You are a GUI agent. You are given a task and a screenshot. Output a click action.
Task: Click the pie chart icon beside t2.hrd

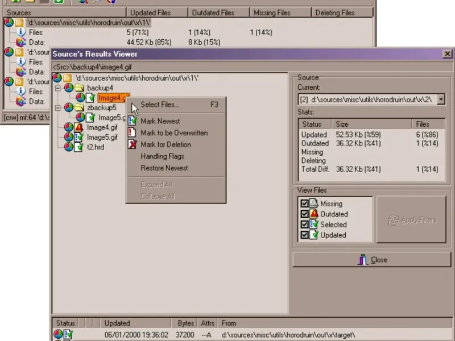point(69,147)
